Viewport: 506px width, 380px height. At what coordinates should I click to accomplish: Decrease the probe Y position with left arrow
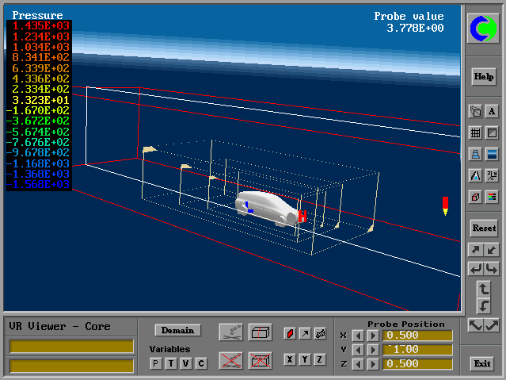pos(358,350)
